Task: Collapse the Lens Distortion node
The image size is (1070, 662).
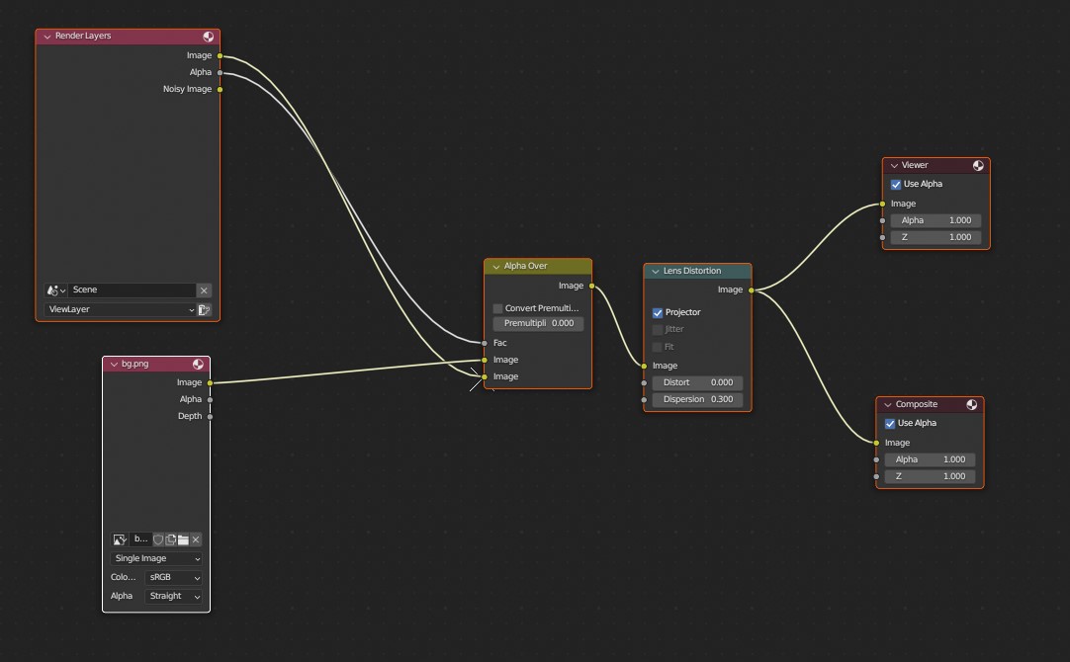Action: coord(656,272)
